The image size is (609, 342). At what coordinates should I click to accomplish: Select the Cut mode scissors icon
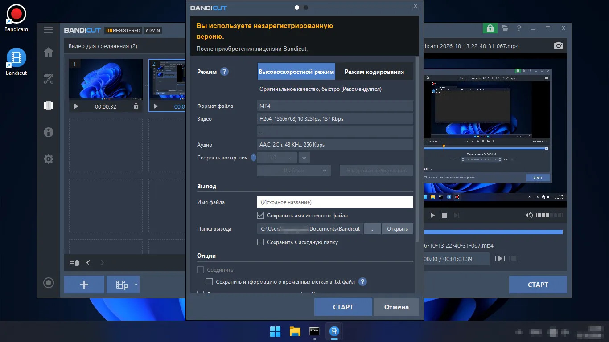pos(49,79)
